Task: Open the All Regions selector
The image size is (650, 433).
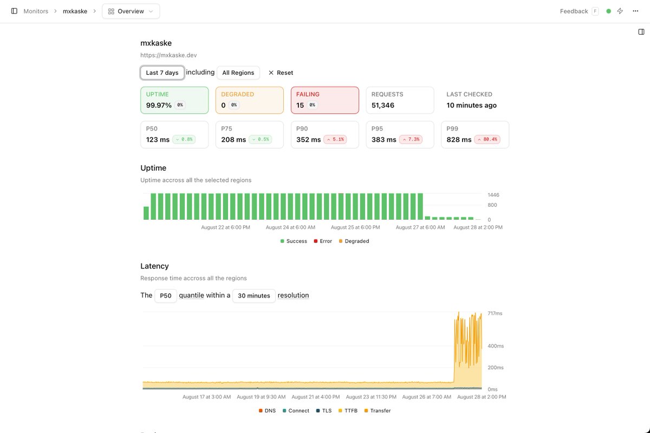Action: click(x=238, y=73)
